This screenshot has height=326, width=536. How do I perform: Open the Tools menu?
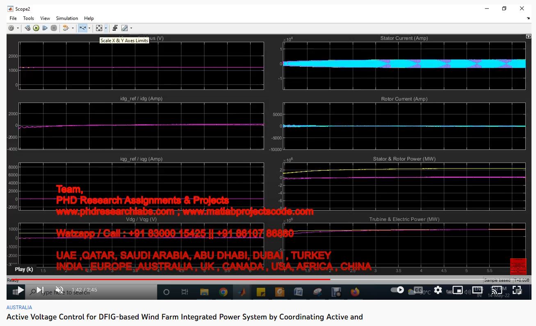click(x=28, y=18)
